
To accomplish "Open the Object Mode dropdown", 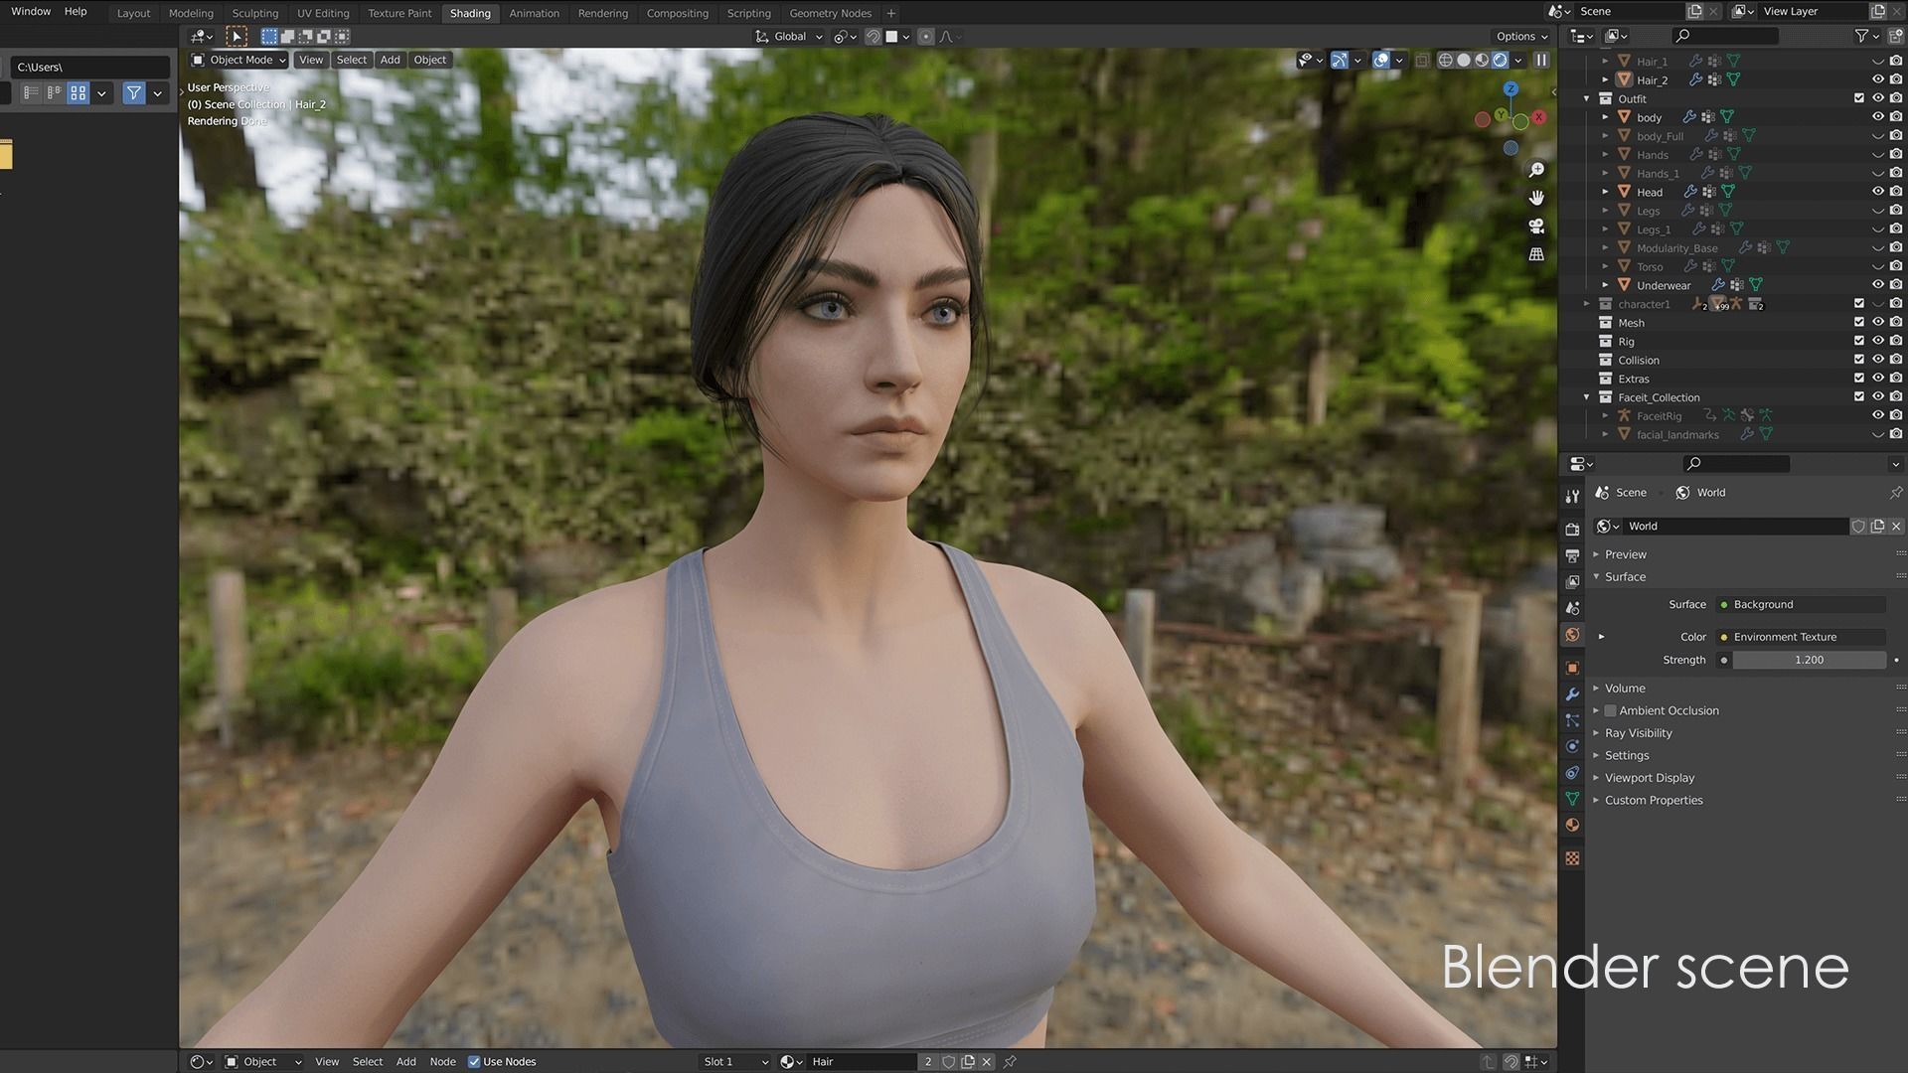I will [x=239, y=60].
